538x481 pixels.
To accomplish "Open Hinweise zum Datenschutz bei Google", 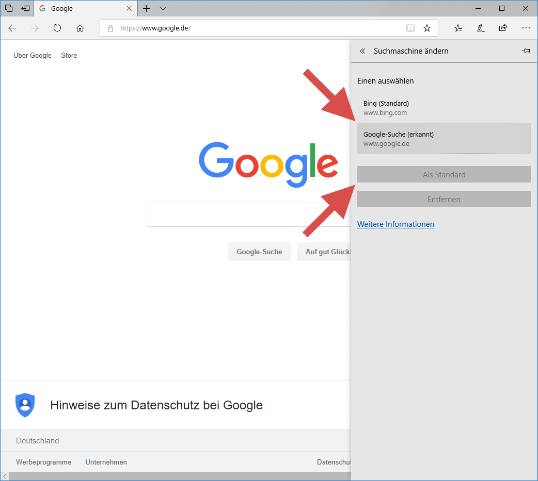I will [156, 405].
